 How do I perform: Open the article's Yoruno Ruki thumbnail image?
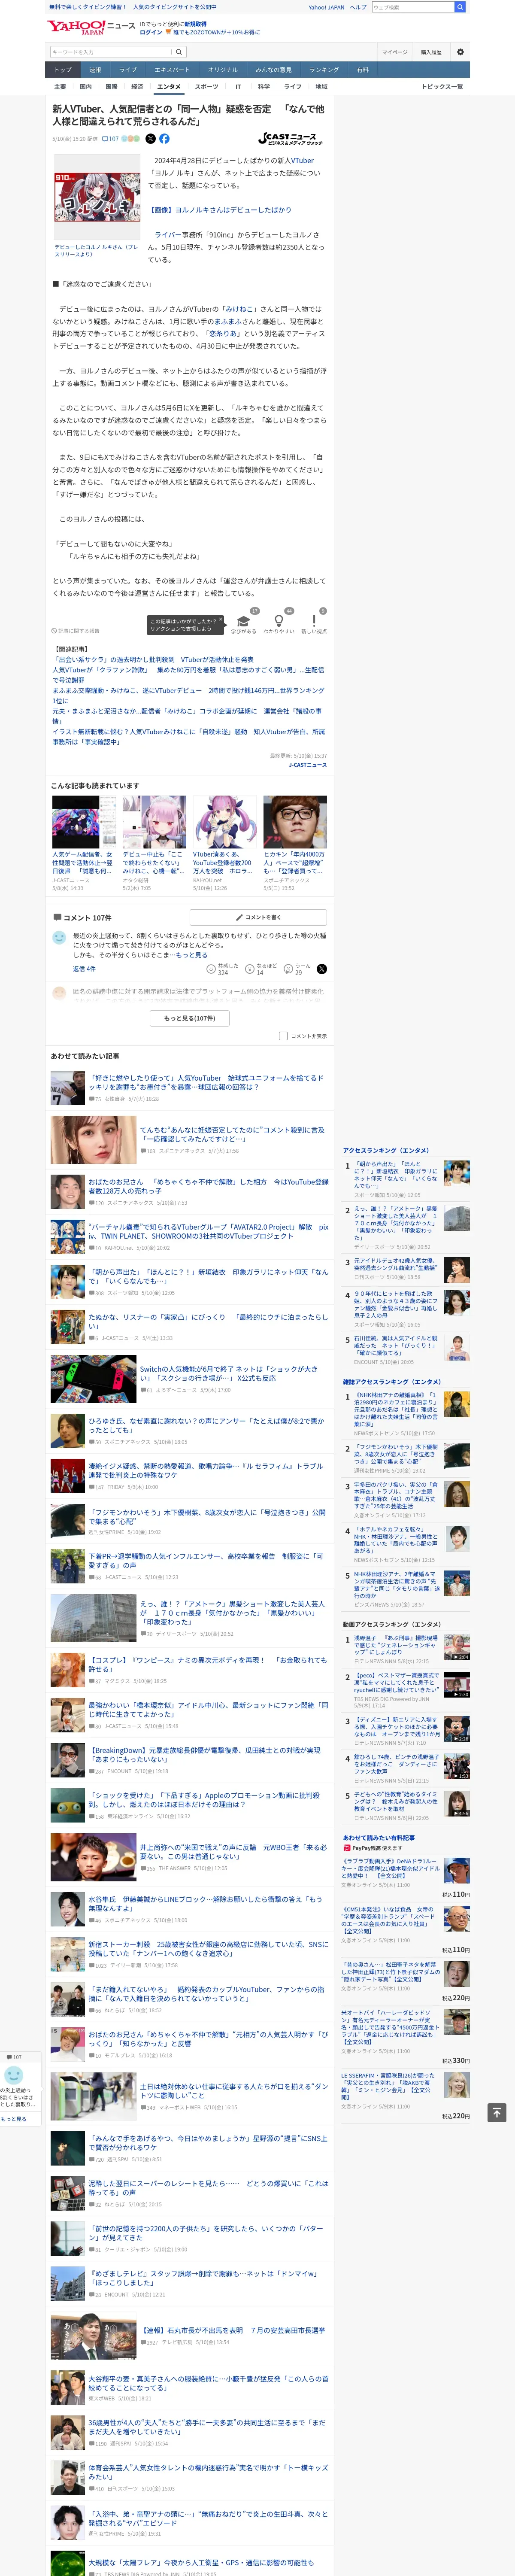(97, 196)
